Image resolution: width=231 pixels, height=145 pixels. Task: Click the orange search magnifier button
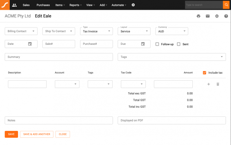point(226,5)
